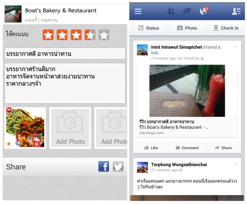The width and height of the screenshot is (247, 204).
Task: Open the Facebook hamburger menu
Action: point(138,11)
